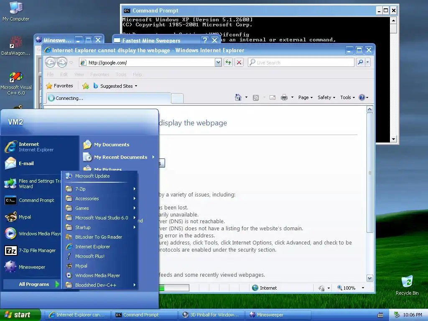Image resolution: width=428 pixels, height=321 pixels.
Task: Click the red Stop icon beside the address bar
Action: tap(239, 63)
